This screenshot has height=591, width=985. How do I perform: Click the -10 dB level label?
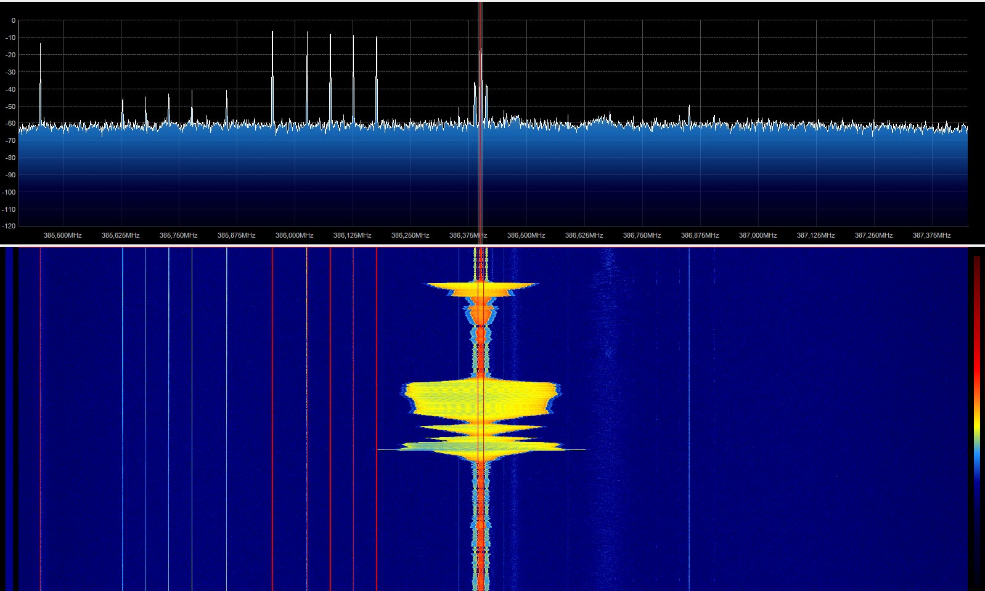click(x=10, y=38)
